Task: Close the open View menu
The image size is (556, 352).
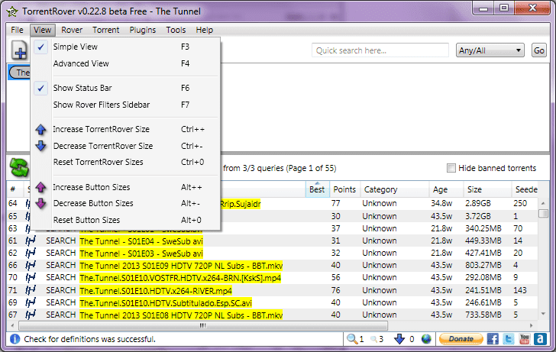Action: (x=43, y=30)
